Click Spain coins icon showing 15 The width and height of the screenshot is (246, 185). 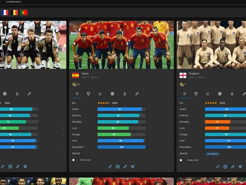(74, 84)
